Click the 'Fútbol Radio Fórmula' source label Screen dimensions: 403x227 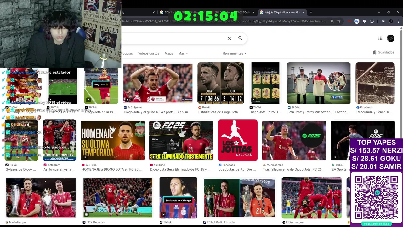(221, 222)
